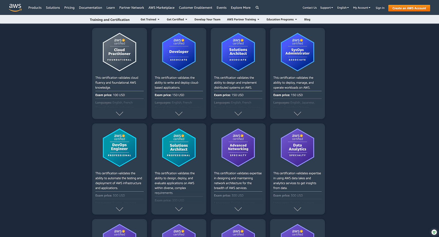Expand the Solutions Architect Associate card

(x=238, y=114)
